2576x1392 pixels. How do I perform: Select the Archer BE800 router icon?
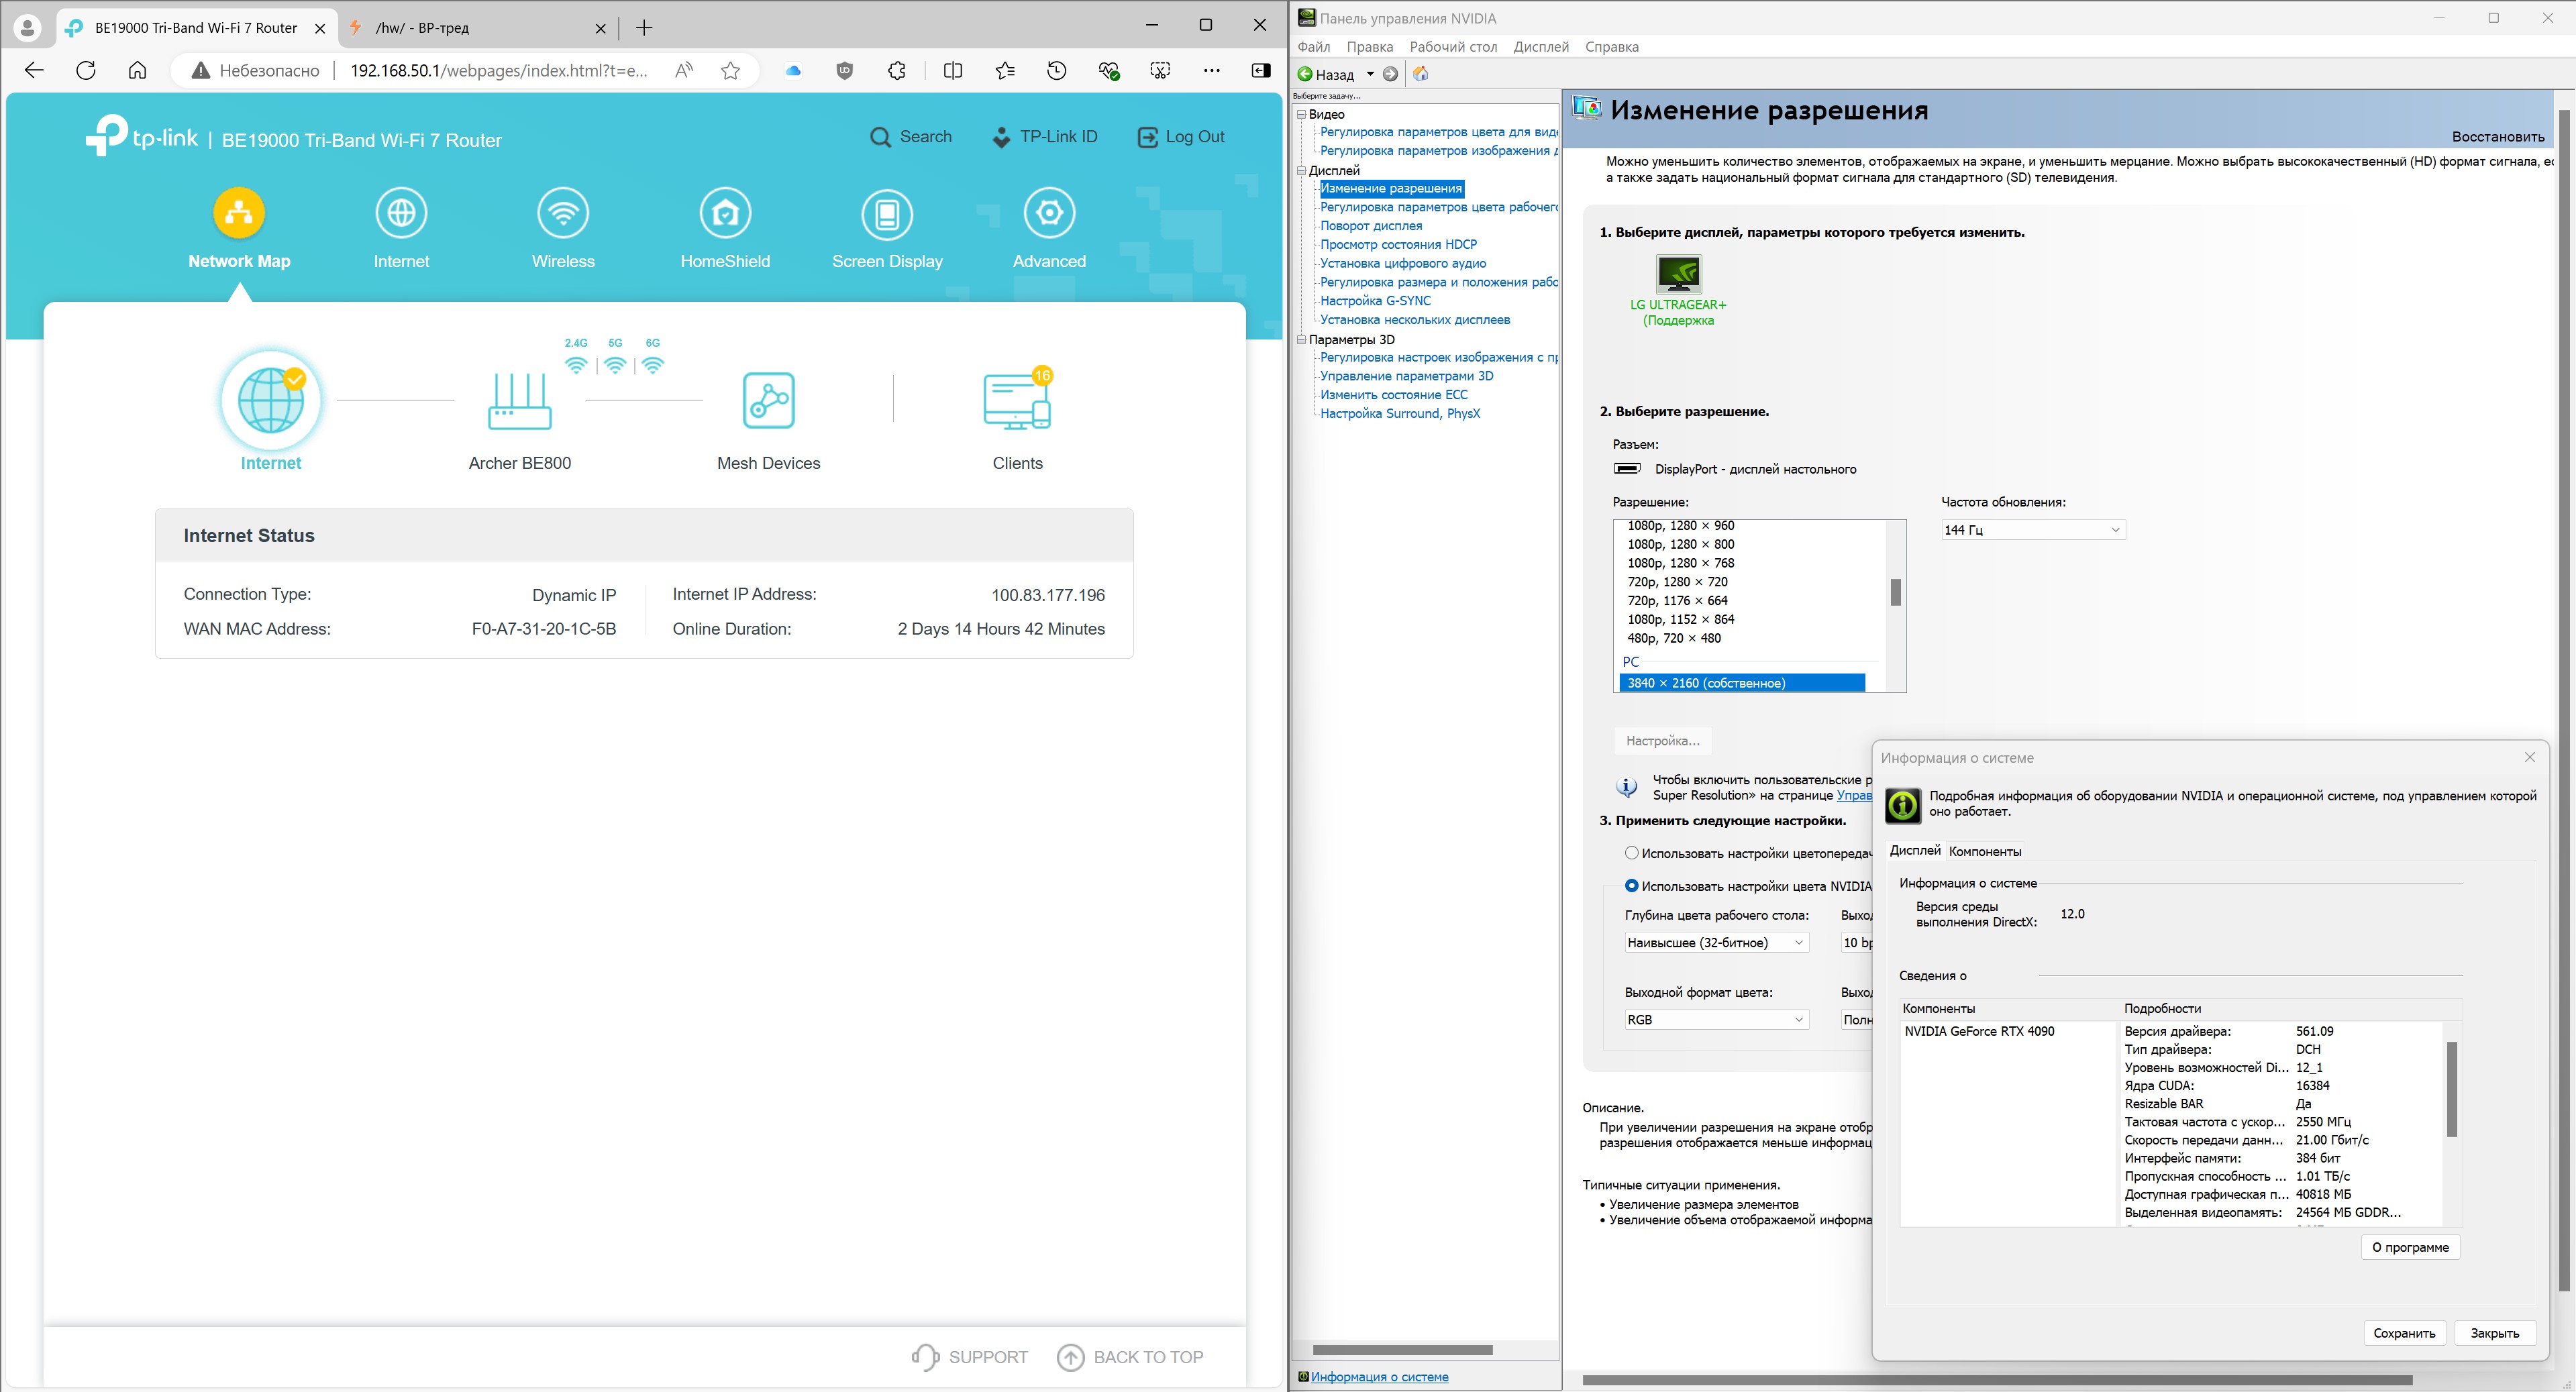point(519,401)
